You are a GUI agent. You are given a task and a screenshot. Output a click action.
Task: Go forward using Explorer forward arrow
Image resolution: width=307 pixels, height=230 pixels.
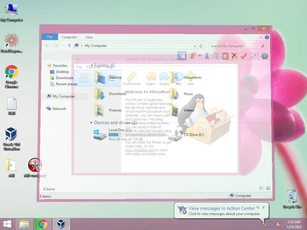click(x=56, y=46)
